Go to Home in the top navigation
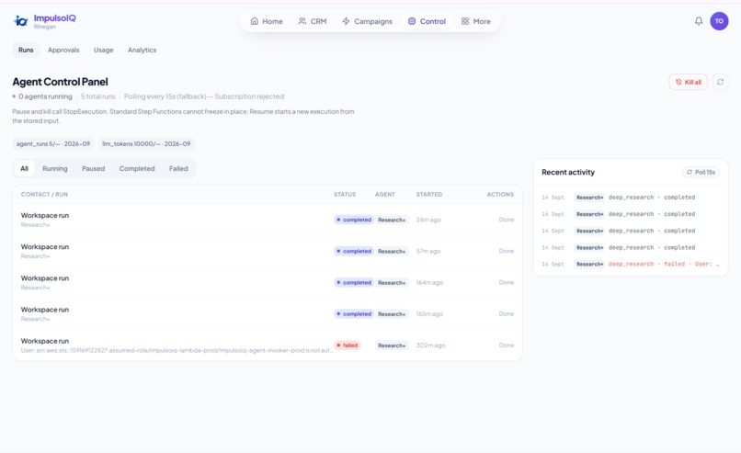The width and height of the screenshot is (741, 453). coord(267,21)
